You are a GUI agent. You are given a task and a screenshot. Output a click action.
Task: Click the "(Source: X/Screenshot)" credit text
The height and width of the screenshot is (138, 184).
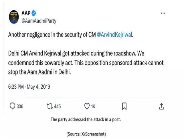tap(86, 134)
